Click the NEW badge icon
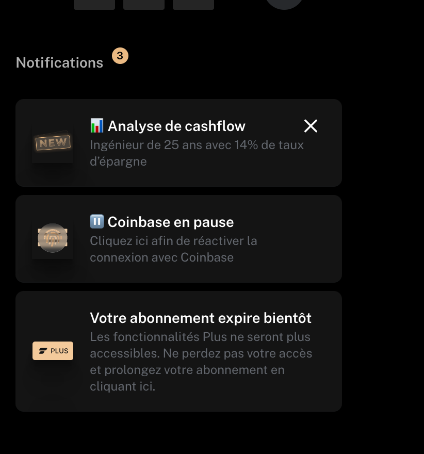Viewport: 424px width, 454px height. coord(53,143)
